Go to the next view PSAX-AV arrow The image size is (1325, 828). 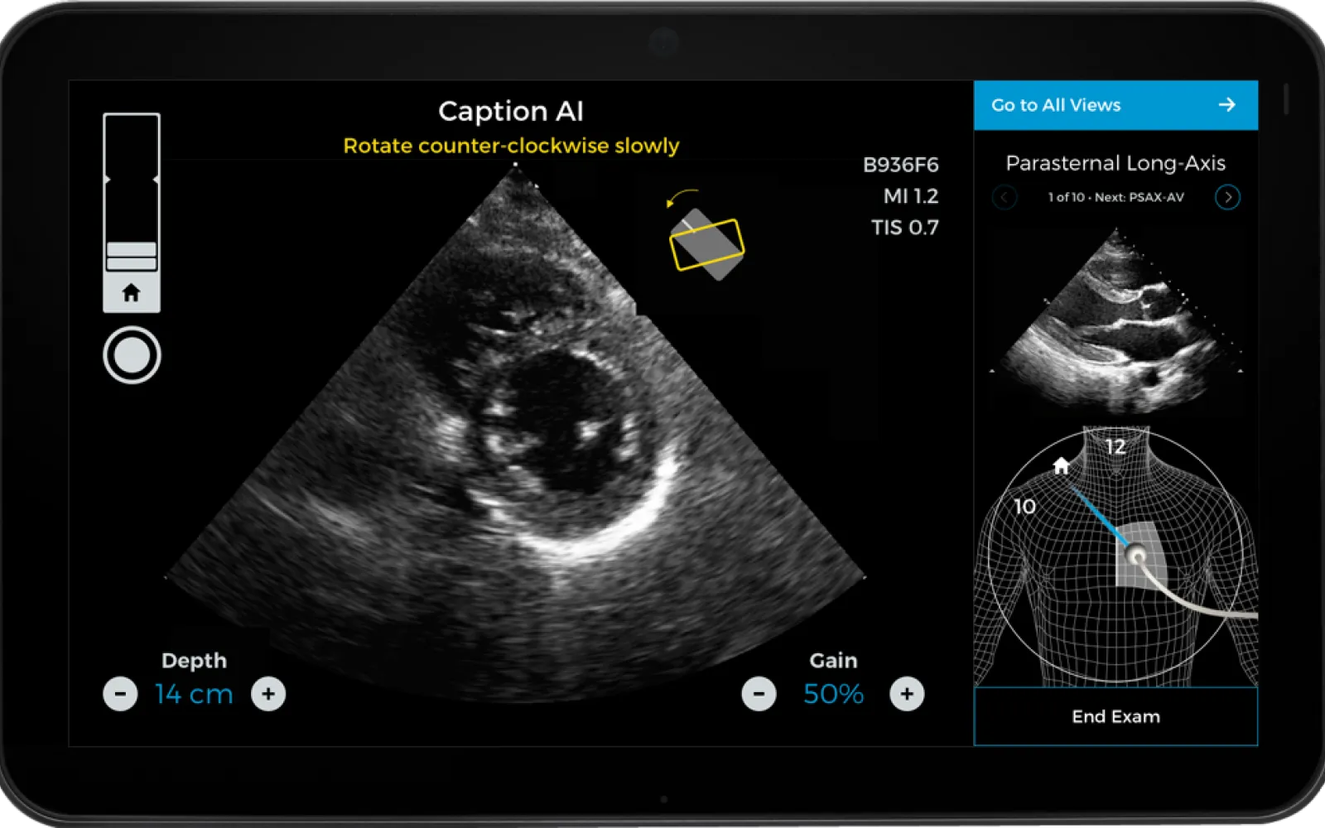[1227, 197]
